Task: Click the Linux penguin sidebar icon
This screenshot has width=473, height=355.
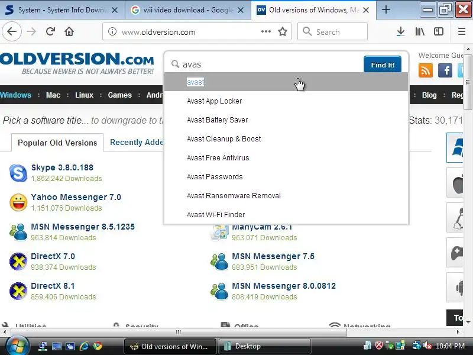Action: [x=455, y=217]
